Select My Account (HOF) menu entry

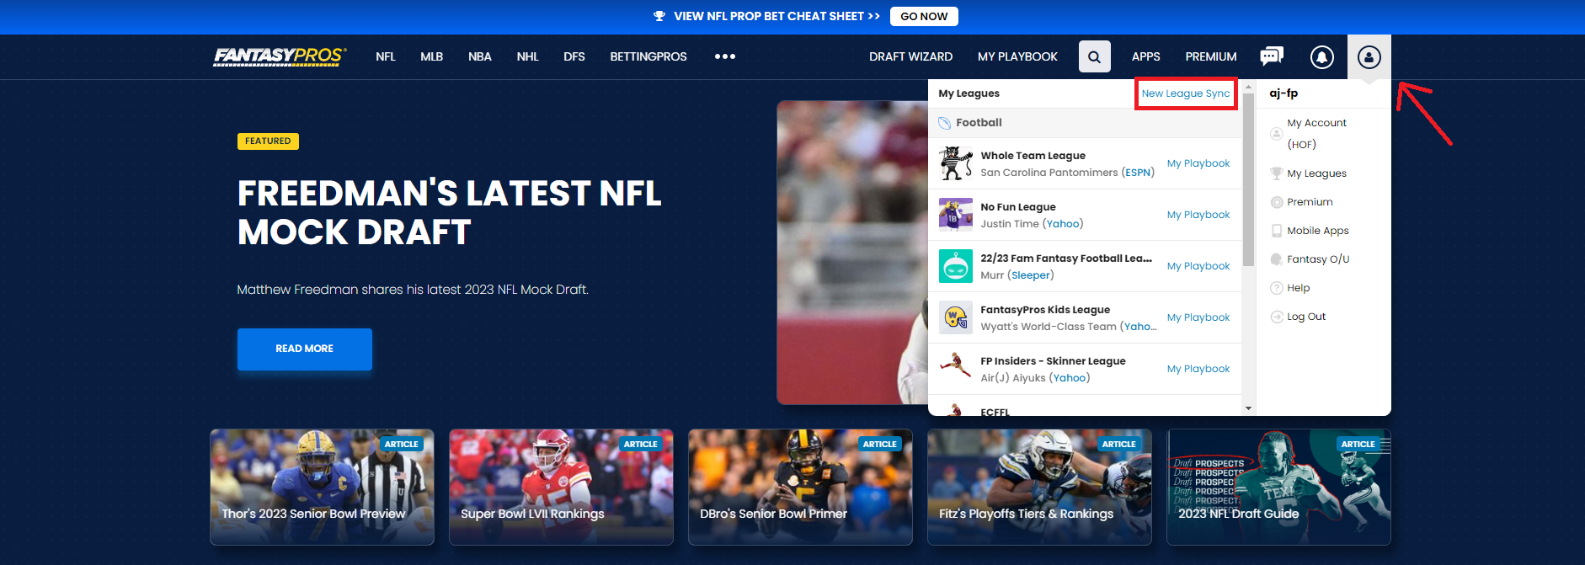coord(1316,133)
